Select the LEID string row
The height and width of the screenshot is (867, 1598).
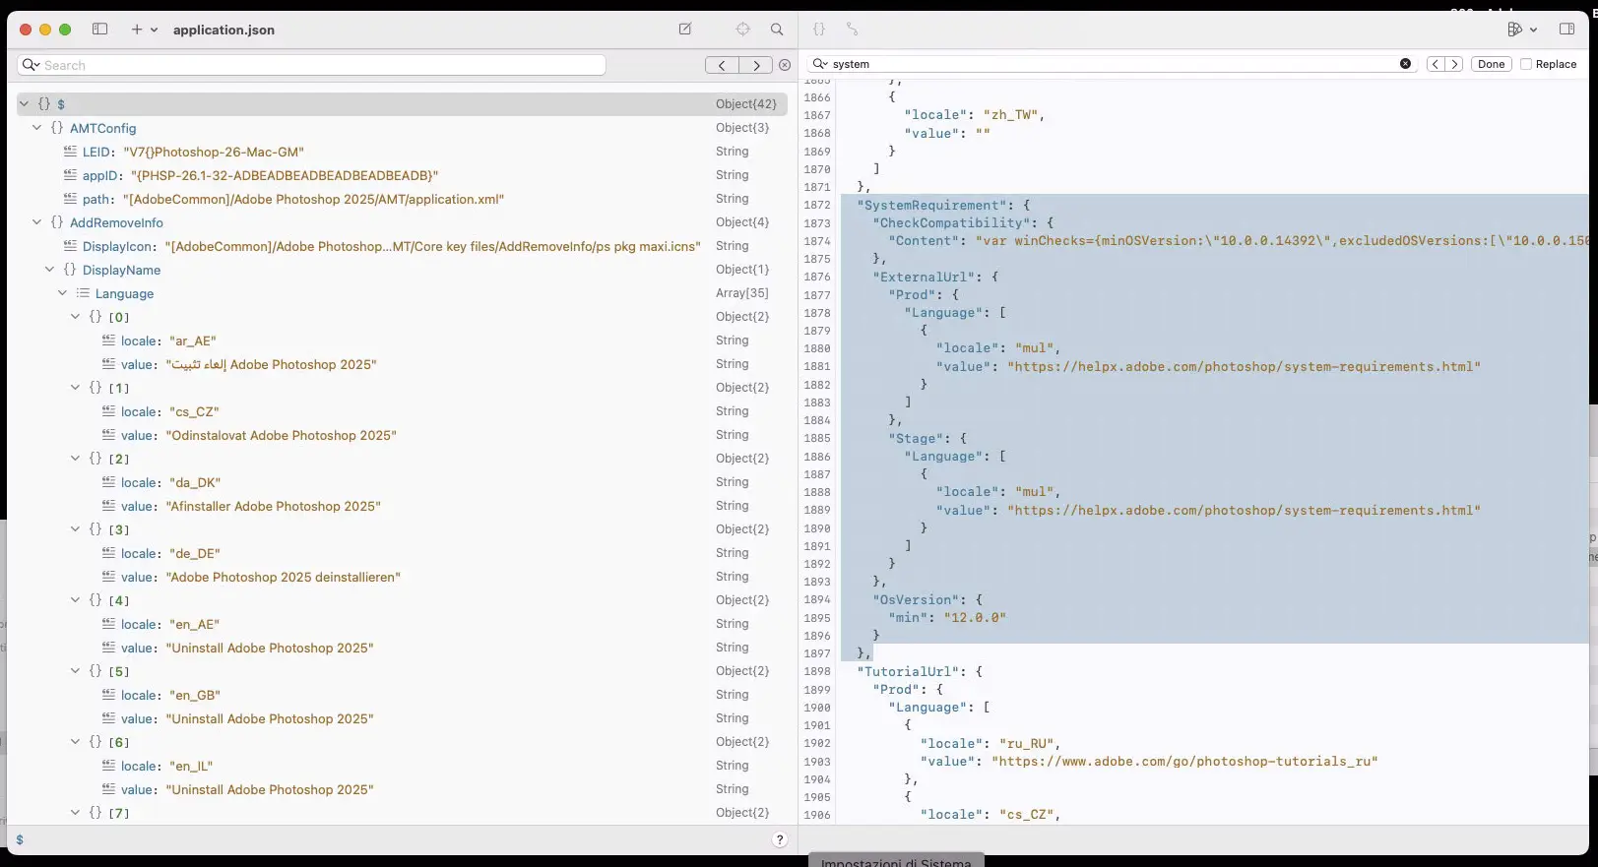pos(402,152)
